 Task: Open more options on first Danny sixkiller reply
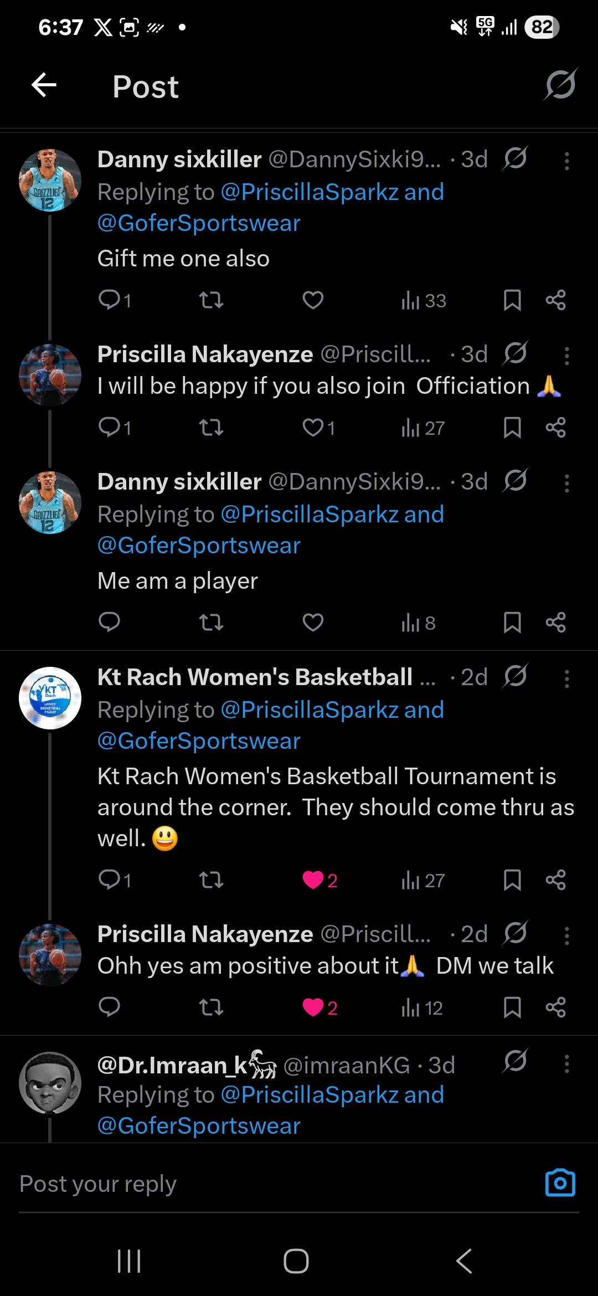[x=566, y=161]
